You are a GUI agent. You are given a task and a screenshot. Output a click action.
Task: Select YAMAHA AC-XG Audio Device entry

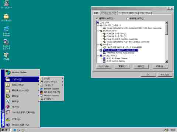tap(120, 53)
